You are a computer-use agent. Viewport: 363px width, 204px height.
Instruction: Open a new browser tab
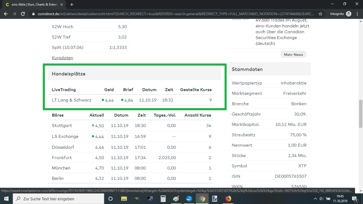click(x=72, y=4)
